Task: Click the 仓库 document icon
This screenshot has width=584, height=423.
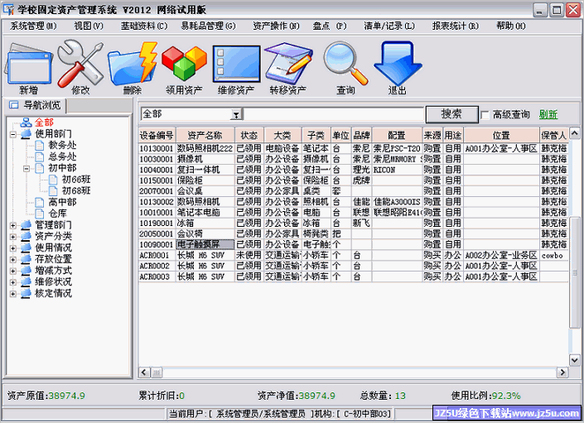Action: (40, 214)
